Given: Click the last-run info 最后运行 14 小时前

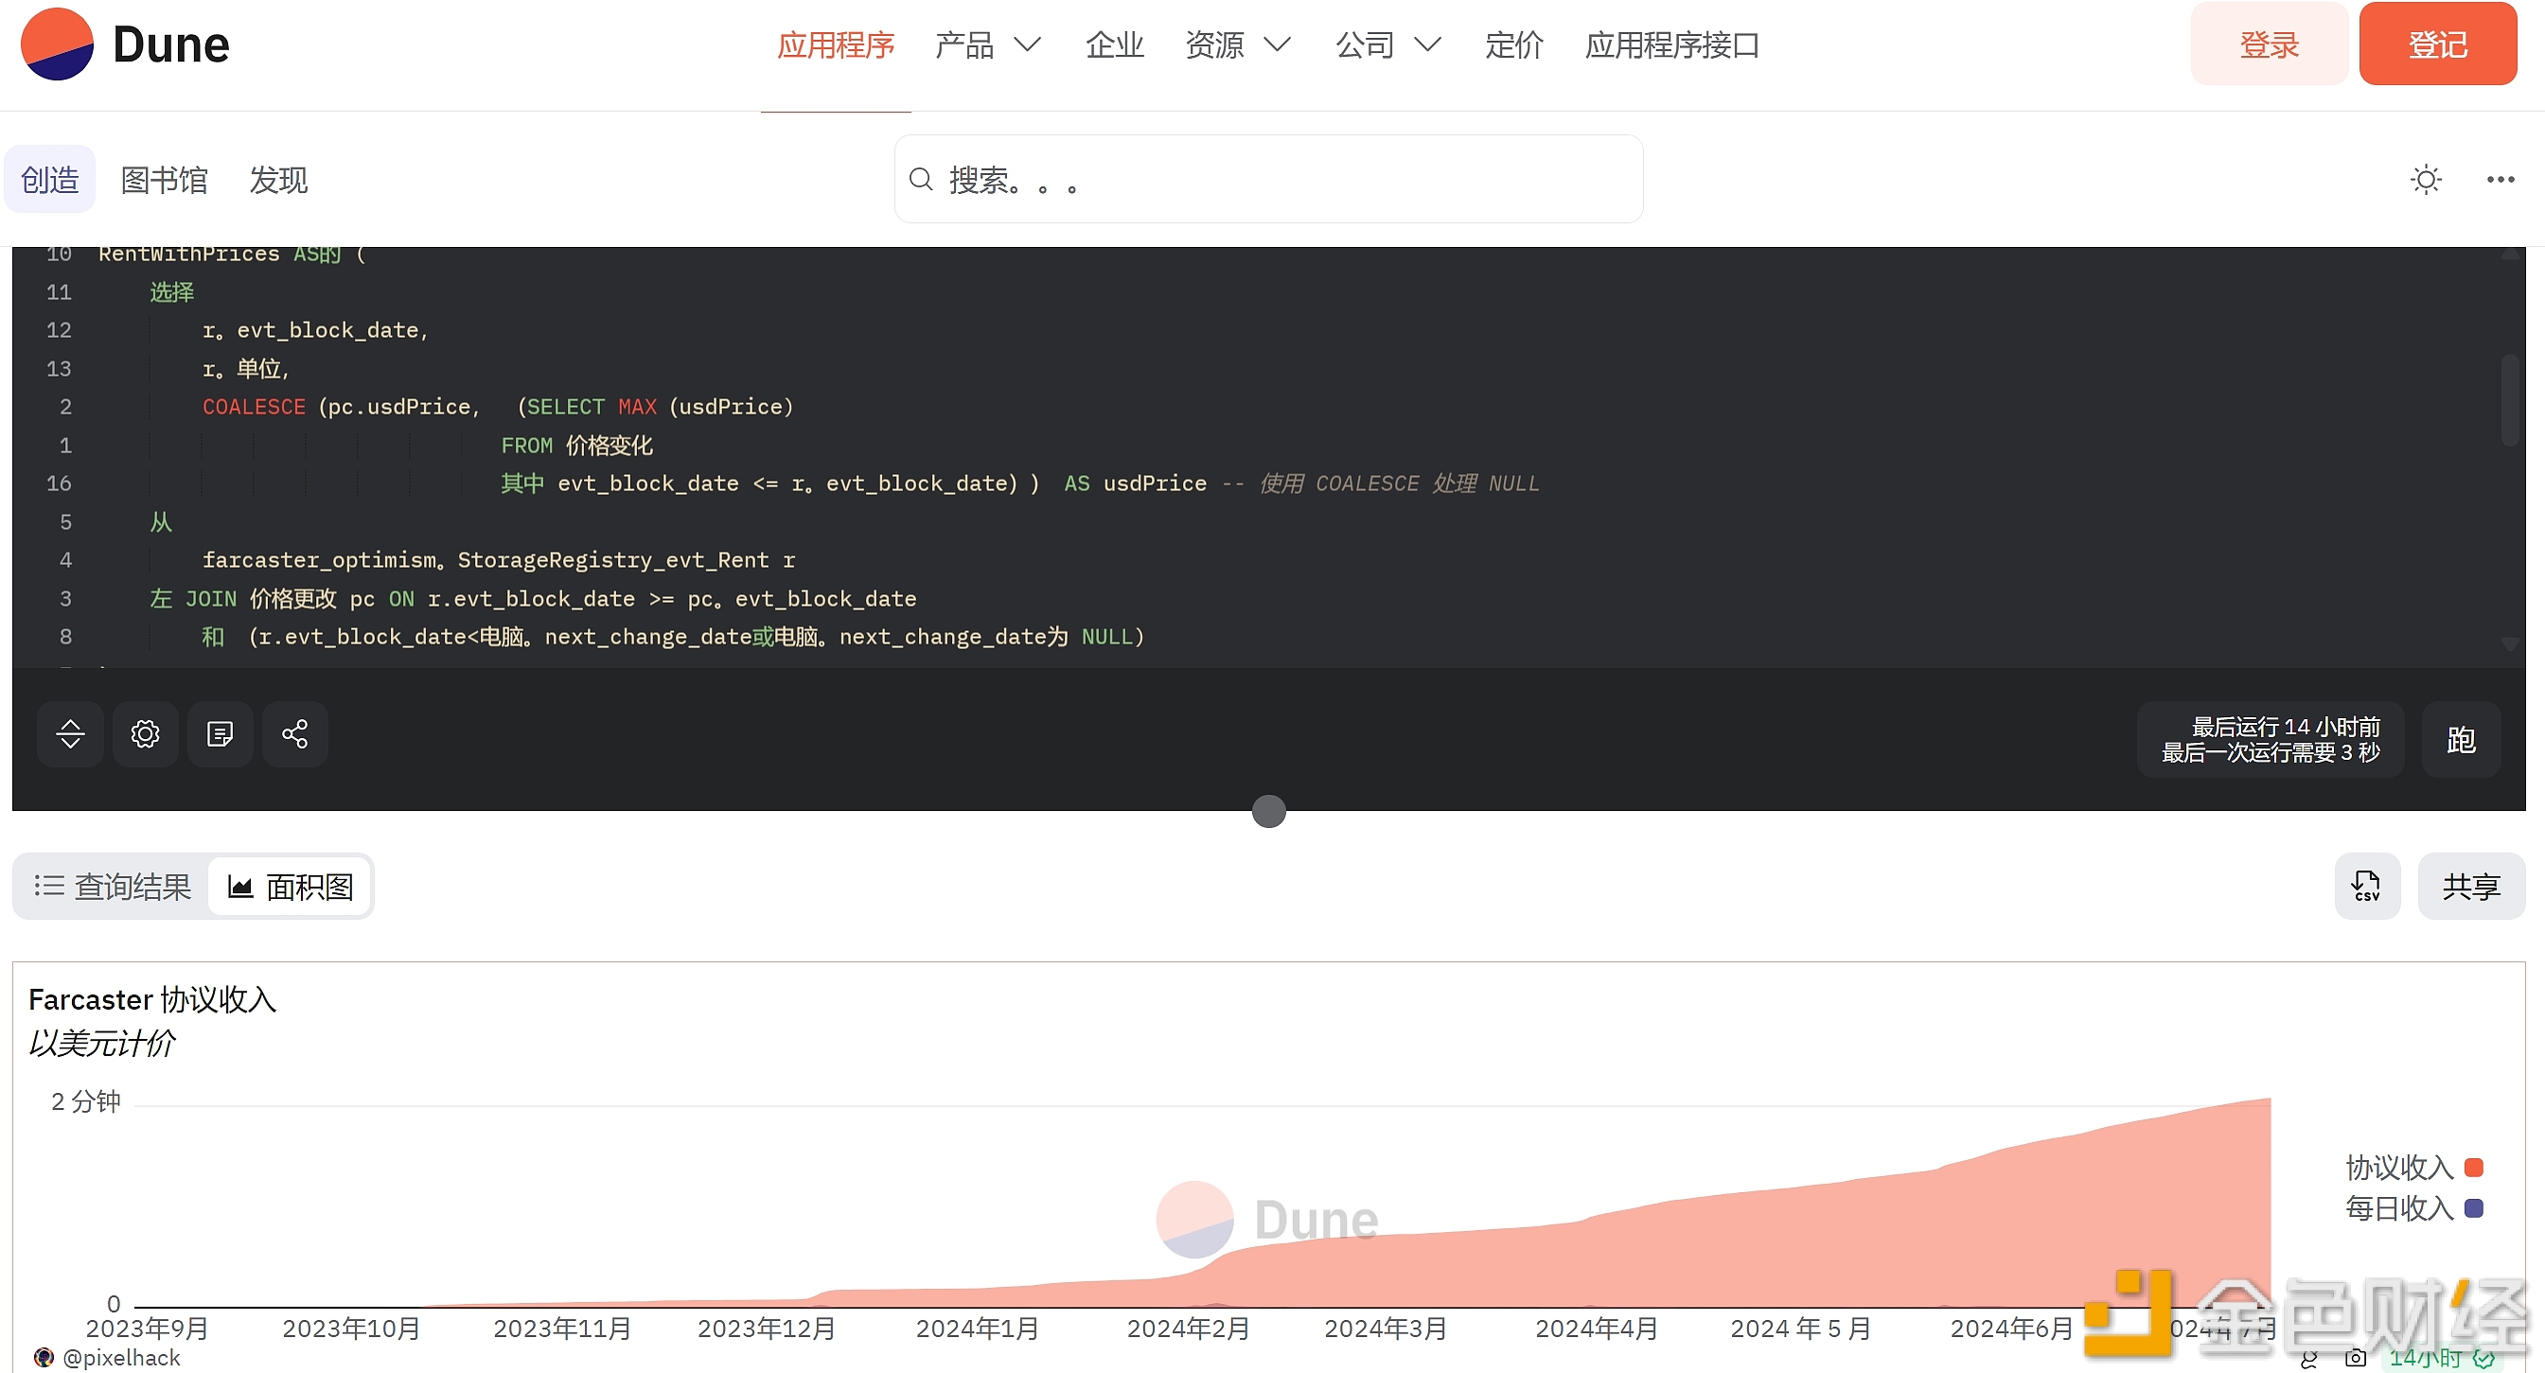Looking at the screenshot, I should click(2271, 739).
